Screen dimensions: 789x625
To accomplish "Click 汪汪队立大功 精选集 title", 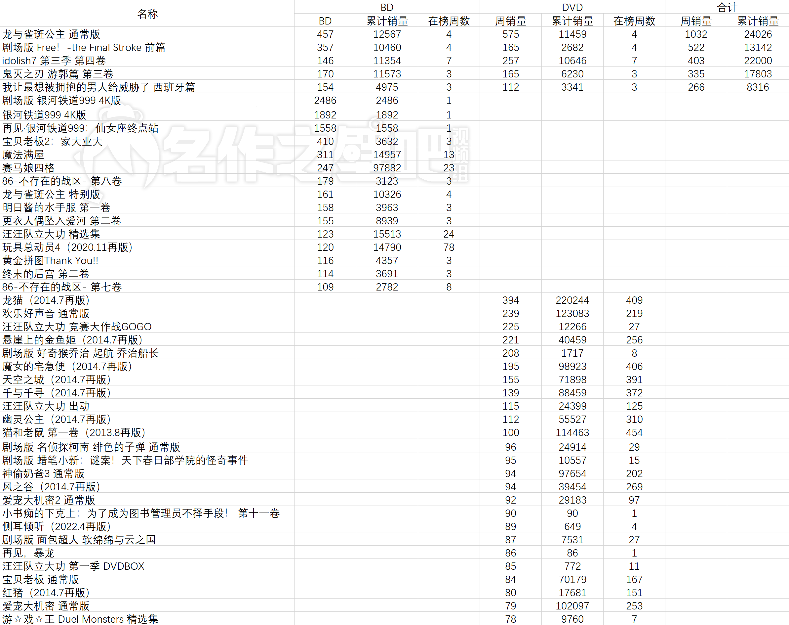I will 51,234.
